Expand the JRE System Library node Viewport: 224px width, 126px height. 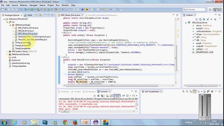point(7,51)
